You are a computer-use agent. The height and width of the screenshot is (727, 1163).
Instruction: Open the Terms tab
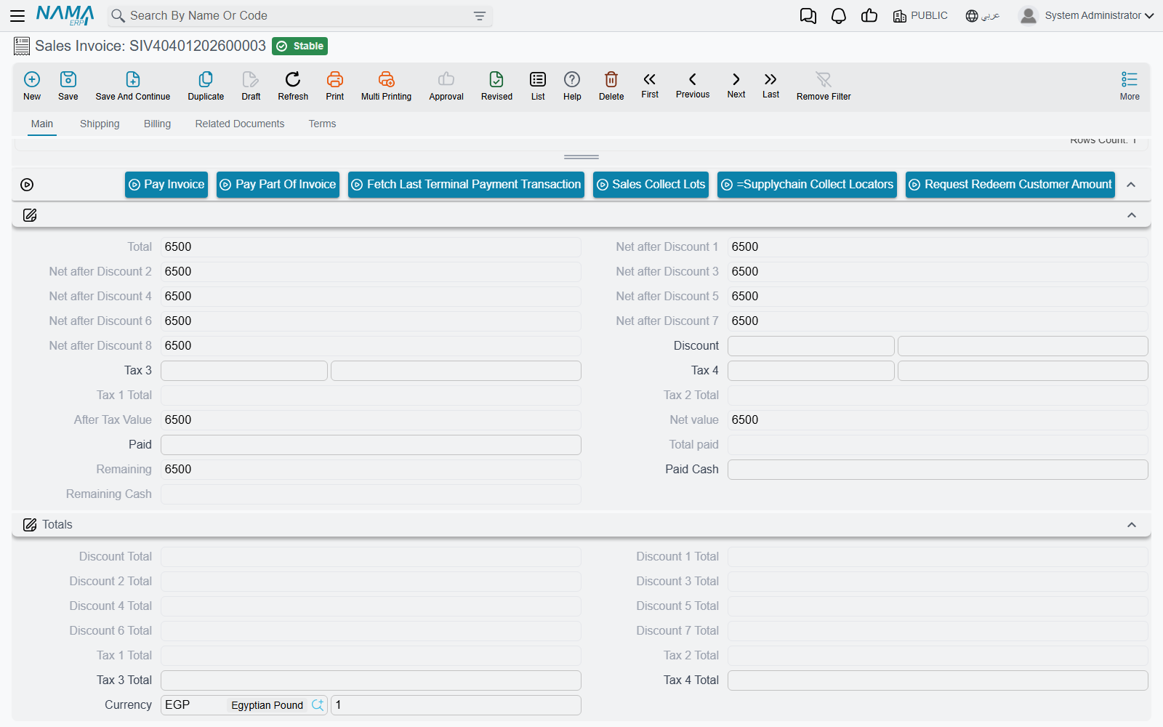click(322, 124)
